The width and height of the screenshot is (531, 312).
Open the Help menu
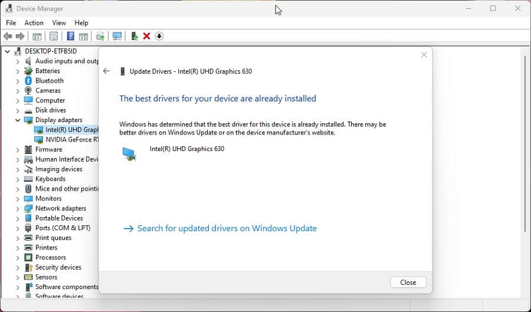click(81, 22)
